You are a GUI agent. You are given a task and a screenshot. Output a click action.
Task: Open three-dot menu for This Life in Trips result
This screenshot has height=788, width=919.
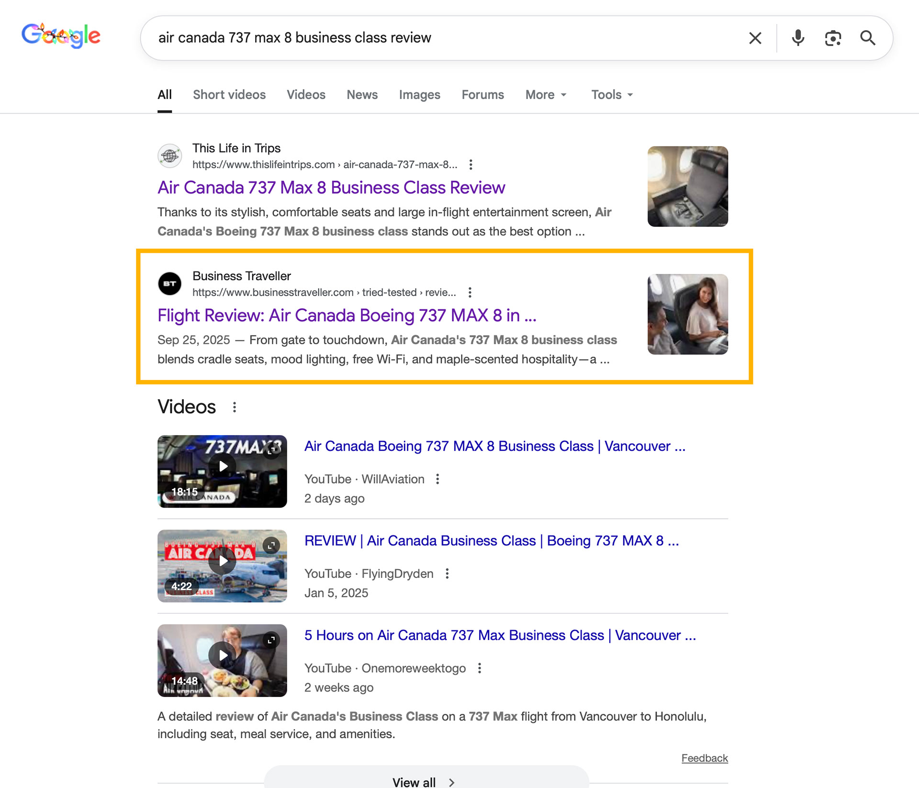tap(471, 165)
